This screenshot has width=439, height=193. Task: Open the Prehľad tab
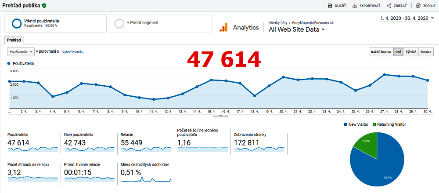point(14,40)
